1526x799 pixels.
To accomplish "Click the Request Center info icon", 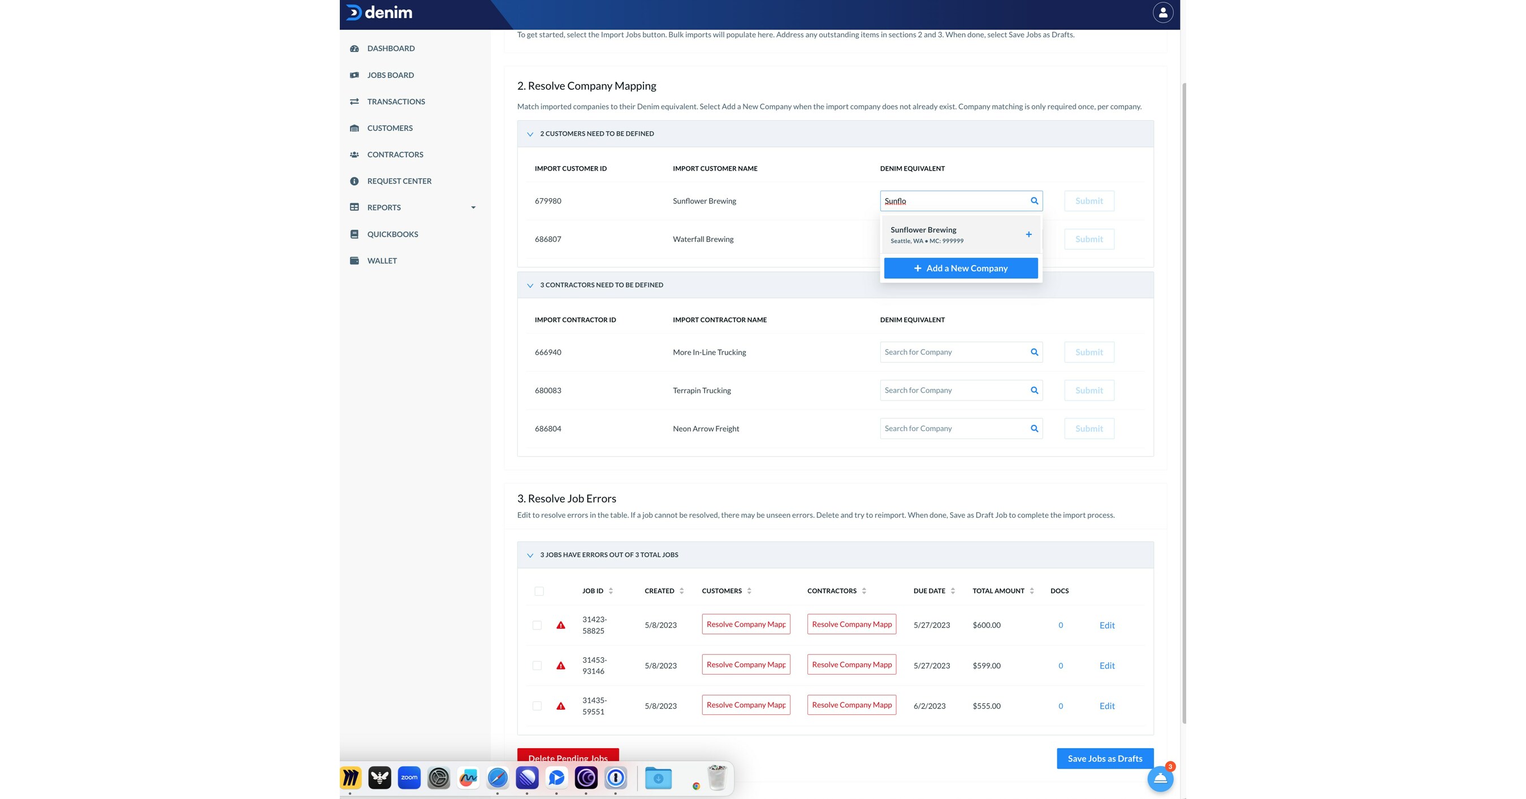I will point(355,181).
